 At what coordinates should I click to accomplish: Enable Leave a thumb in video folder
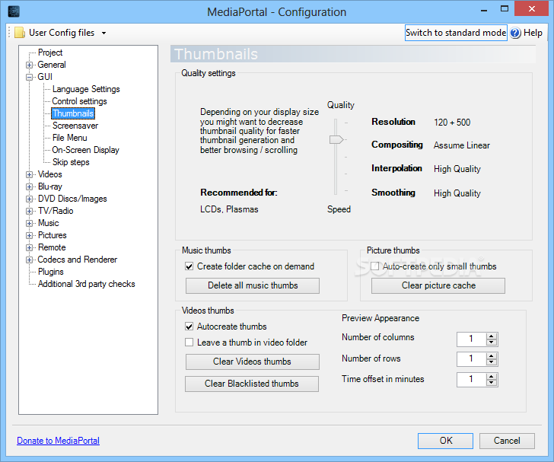coord(189,343)
